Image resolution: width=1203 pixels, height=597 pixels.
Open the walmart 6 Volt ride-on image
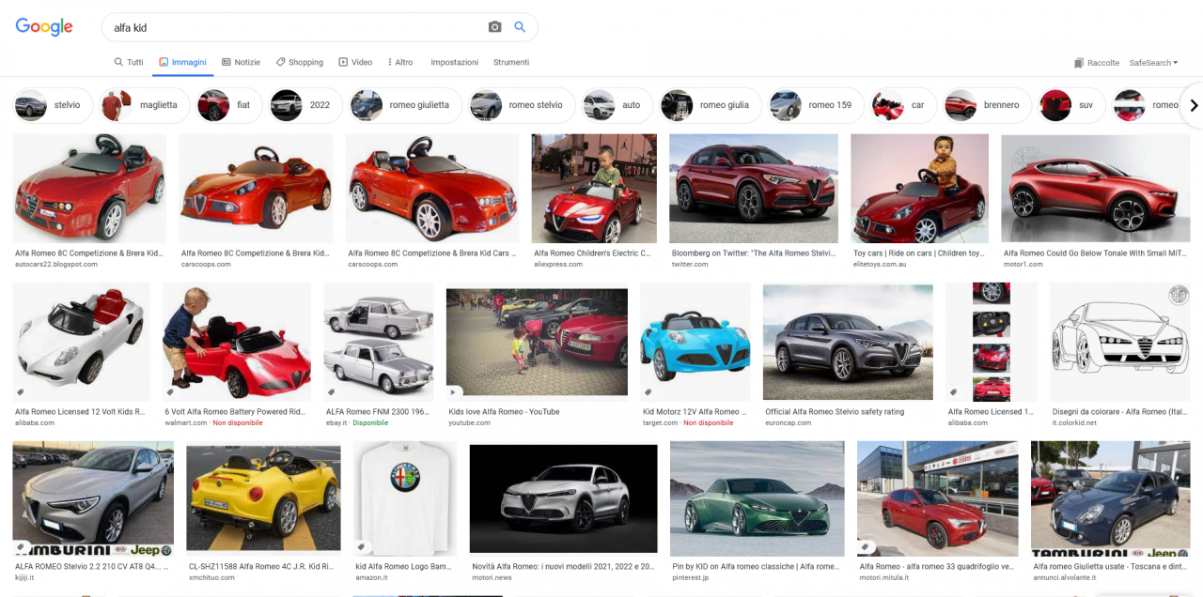pos(237,343)
